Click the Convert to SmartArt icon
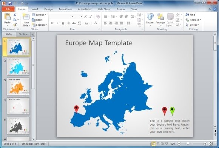 tap(139, 25)
